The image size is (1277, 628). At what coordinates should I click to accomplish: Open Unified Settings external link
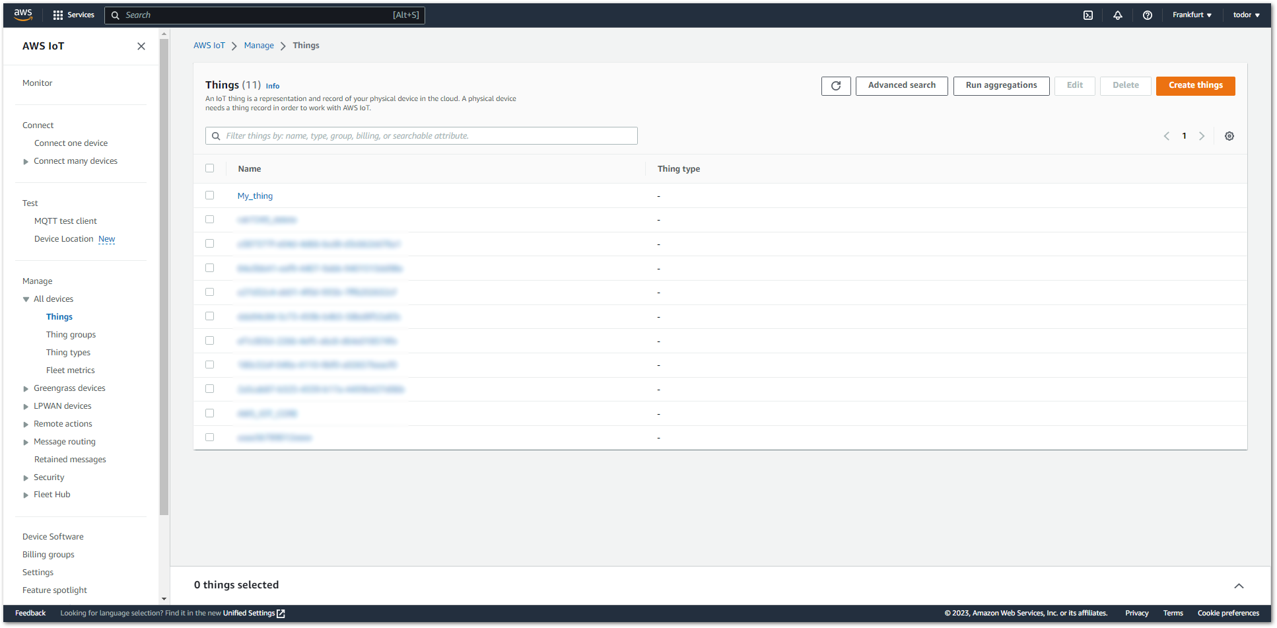254,613
